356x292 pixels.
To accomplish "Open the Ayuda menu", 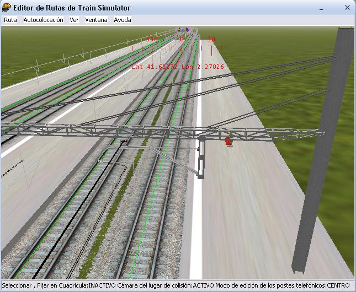I will tap(123, 20).
